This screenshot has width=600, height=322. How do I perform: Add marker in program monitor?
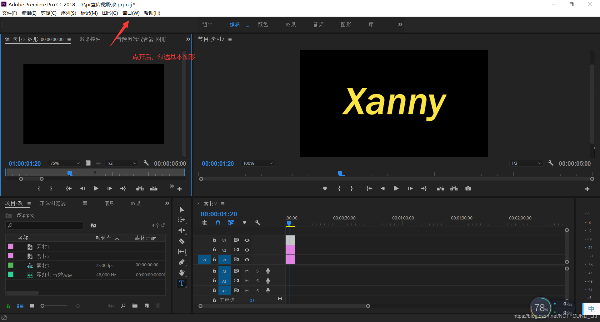pos(325,189)
